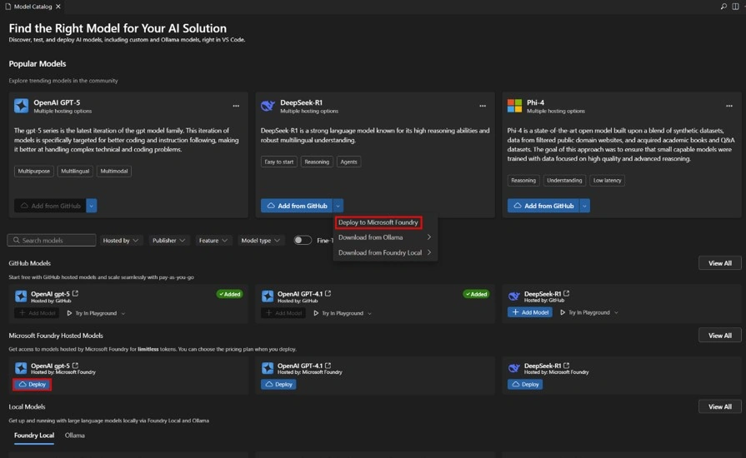Deploy the Foundry-hosted OpenAI gpt-5 model
The height and width of the screenshot is (458, 746).
click(x=32, y=385)
